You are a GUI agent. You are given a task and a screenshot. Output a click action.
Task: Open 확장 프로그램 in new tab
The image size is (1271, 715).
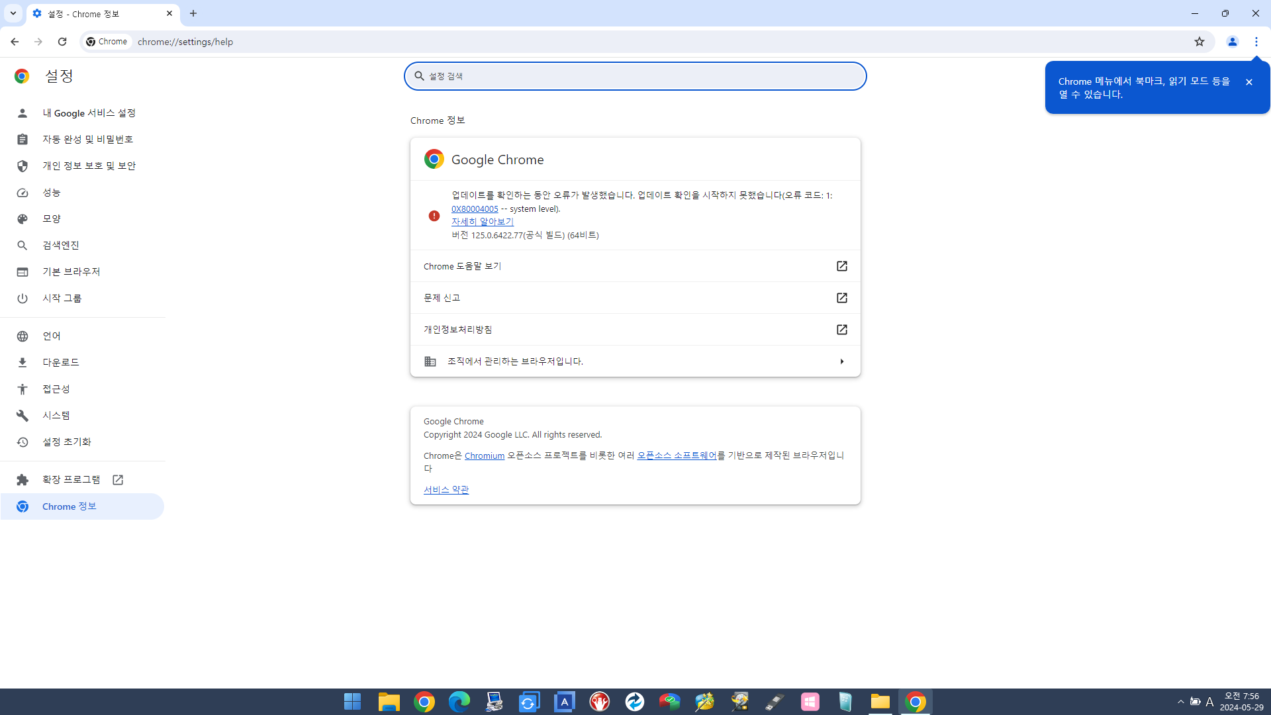[82, 480]
